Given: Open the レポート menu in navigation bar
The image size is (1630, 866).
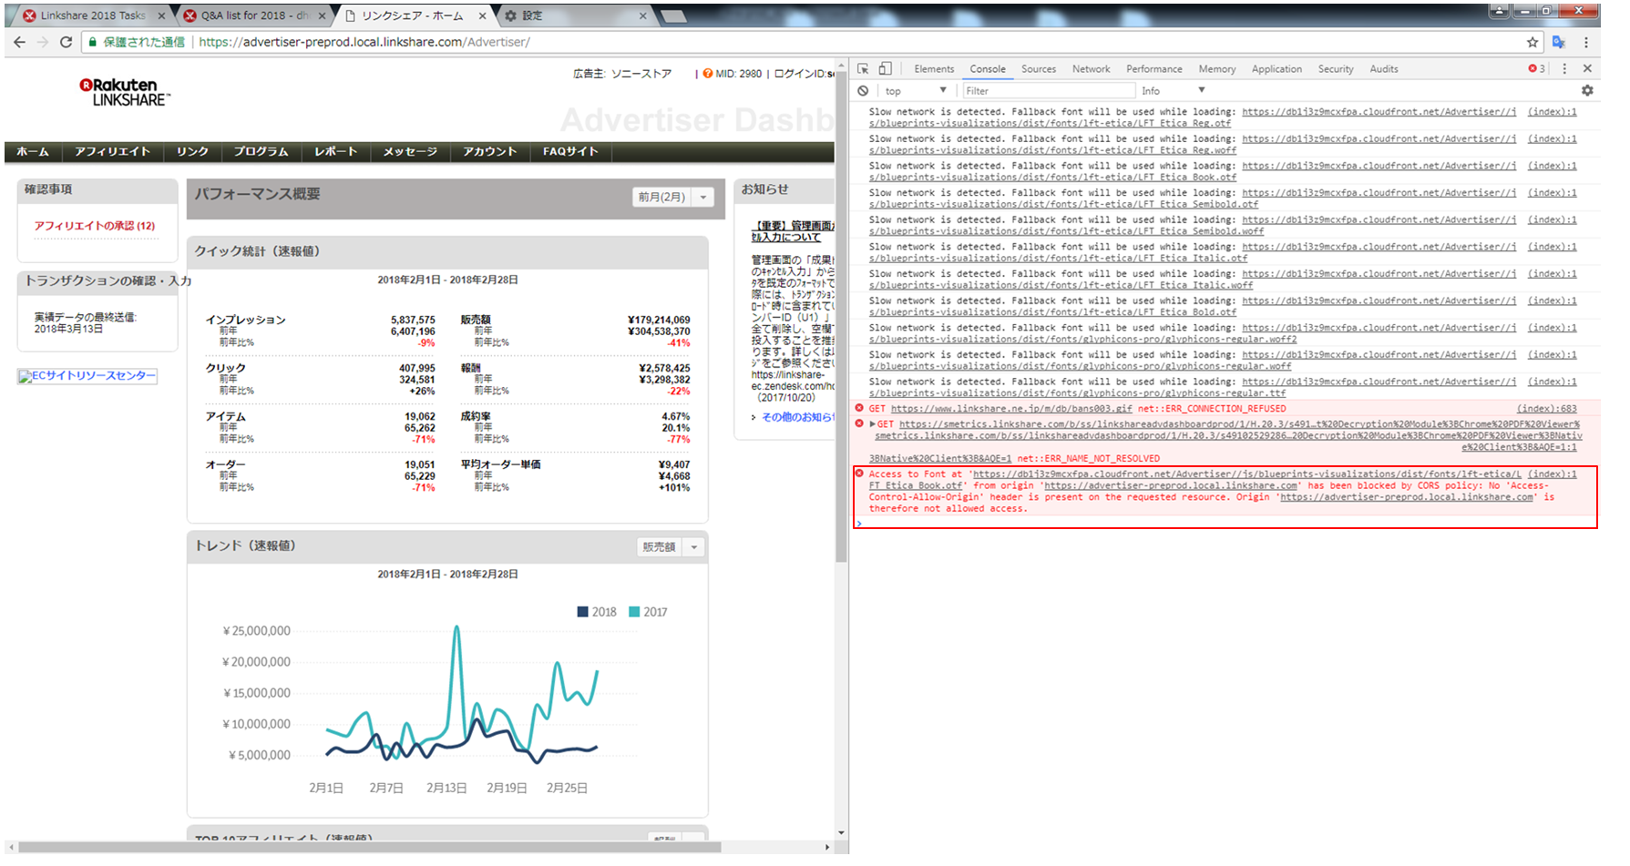Looking at the screenshot, I should (x=335, y=152).
